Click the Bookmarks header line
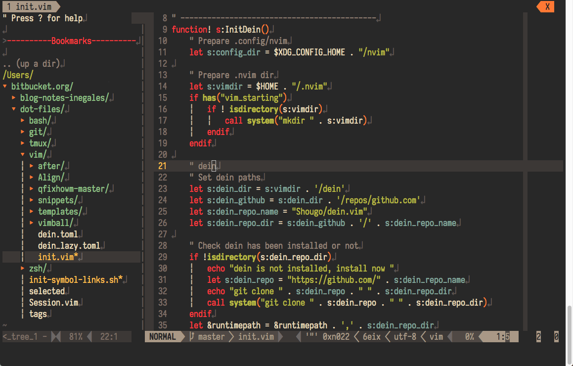This screenshot has height=366, width=573. [71, 41]
